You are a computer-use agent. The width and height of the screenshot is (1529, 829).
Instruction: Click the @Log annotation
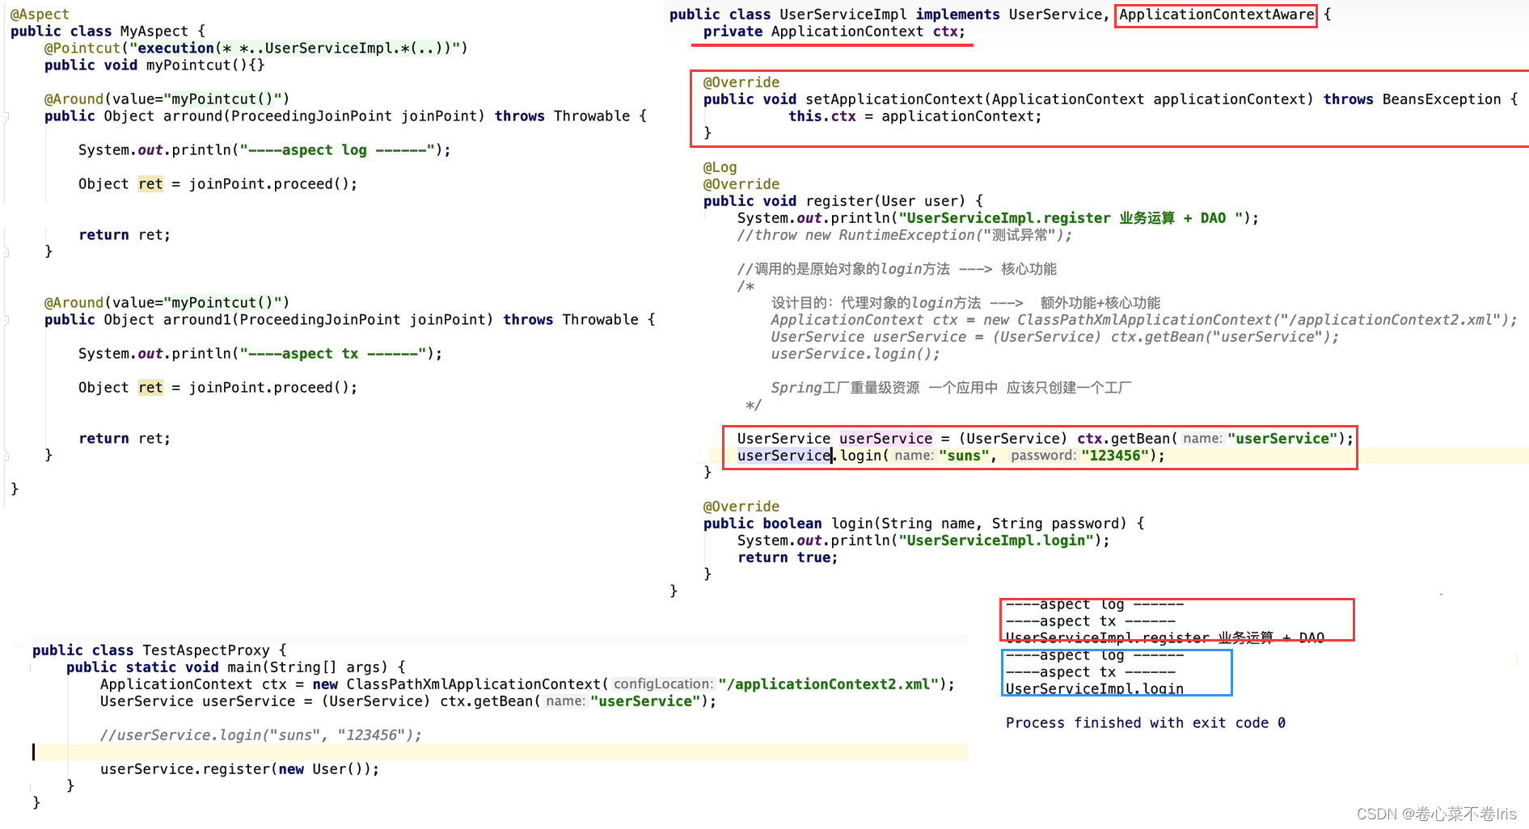720,167
